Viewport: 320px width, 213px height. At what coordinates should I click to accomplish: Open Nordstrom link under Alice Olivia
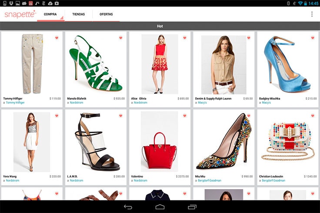[140, 103]
